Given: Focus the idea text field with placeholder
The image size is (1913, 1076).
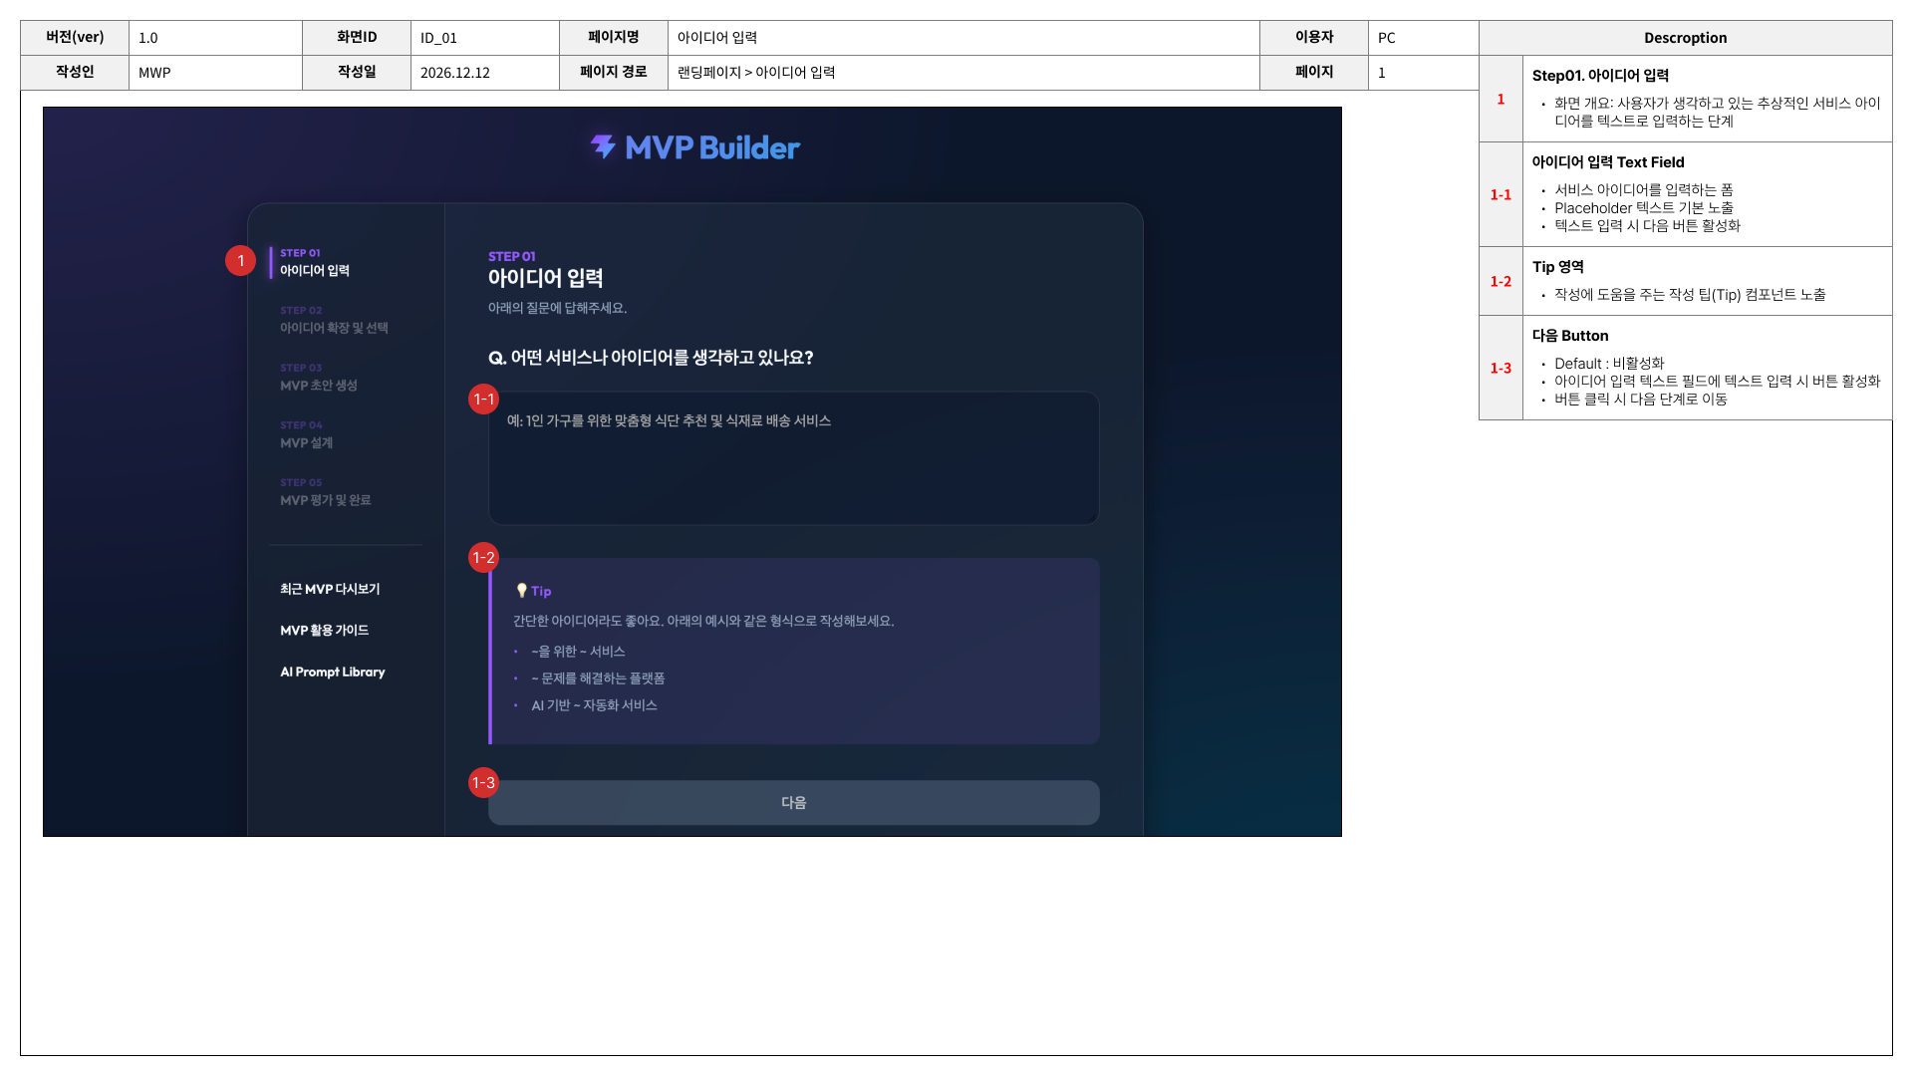Looking at the screenshot, I should tap(794, 458).
